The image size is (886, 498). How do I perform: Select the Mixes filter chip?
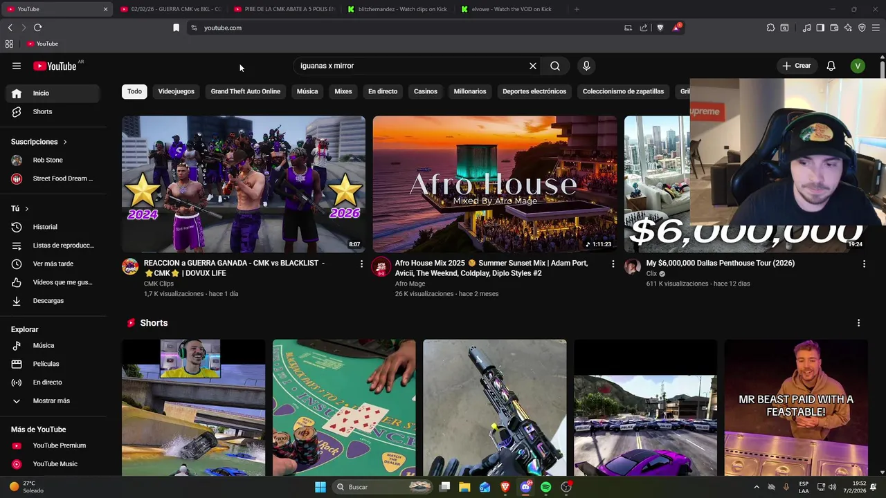pyautogui.click(x=343, y=91)
